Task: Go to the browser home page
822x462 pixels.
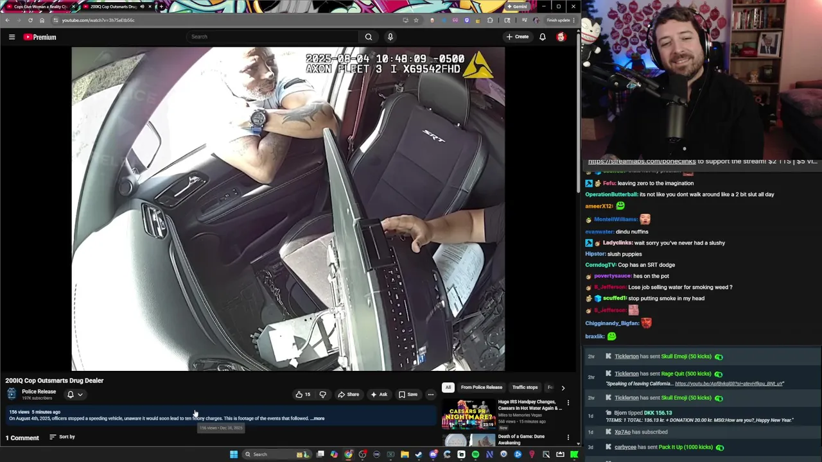Action: (x=42, y=20)
